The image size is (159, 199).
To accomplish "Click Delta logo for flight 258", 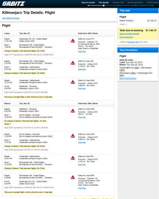I will click(73, 63).
